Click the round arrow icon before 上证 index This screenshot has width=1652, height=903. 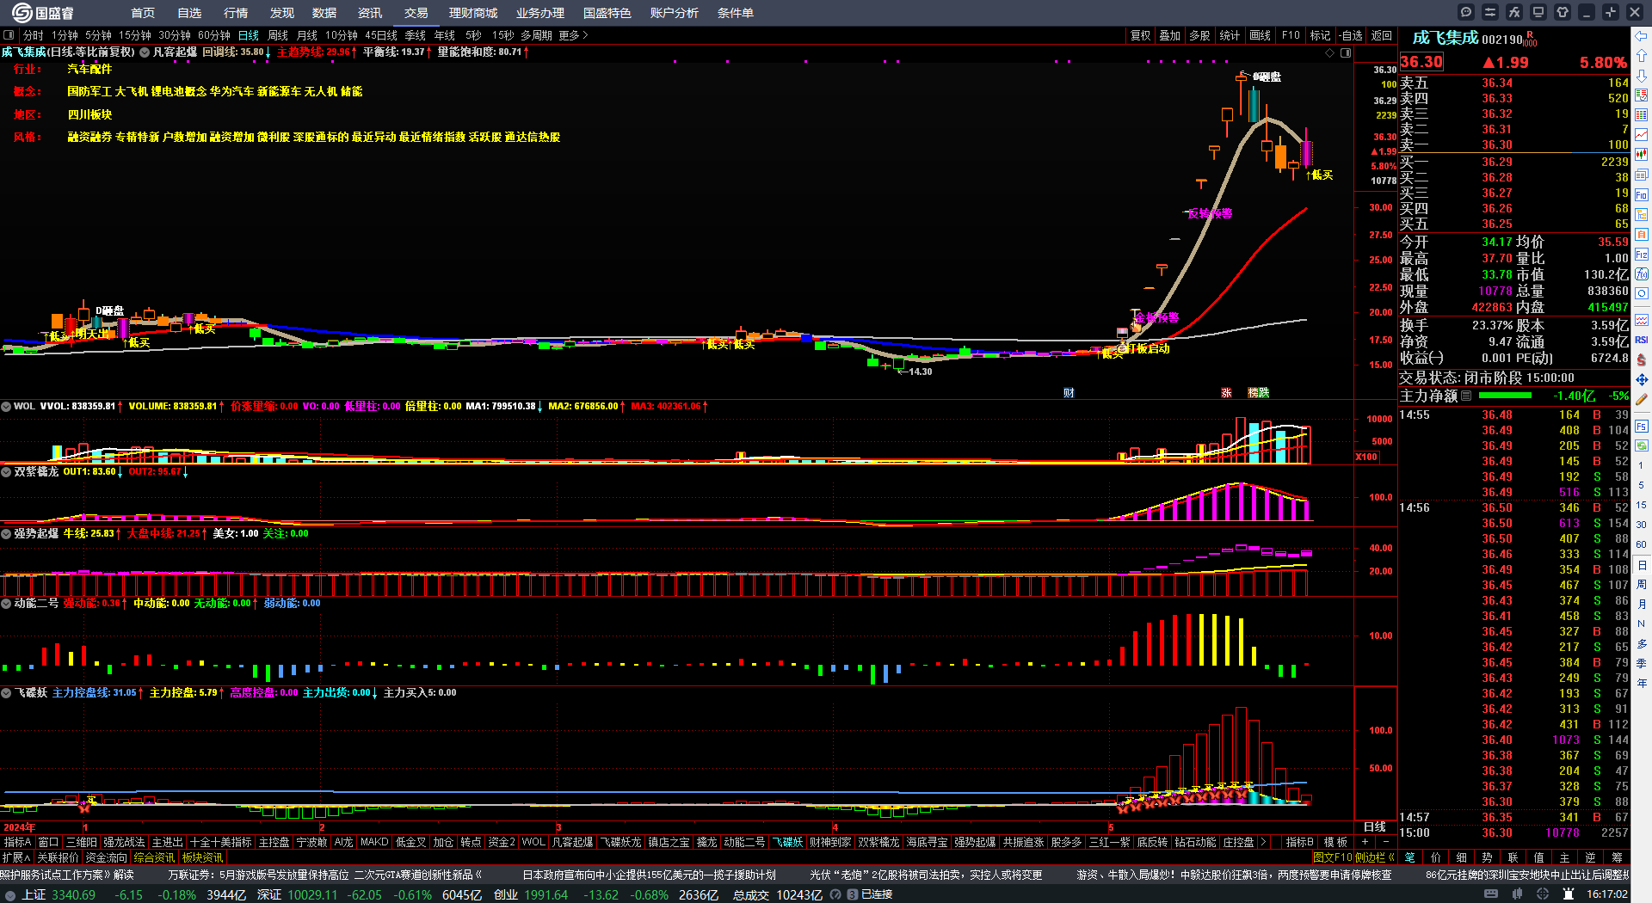(x=10, y=894)
